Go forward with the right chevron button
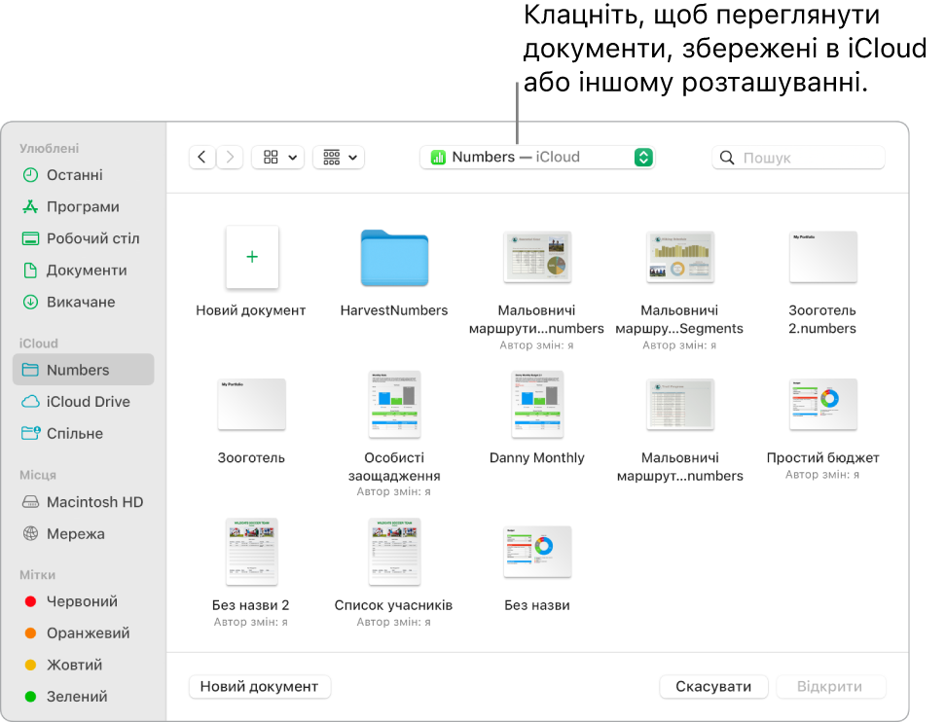This screenshot has height=722, width=946. coord(230,158)
